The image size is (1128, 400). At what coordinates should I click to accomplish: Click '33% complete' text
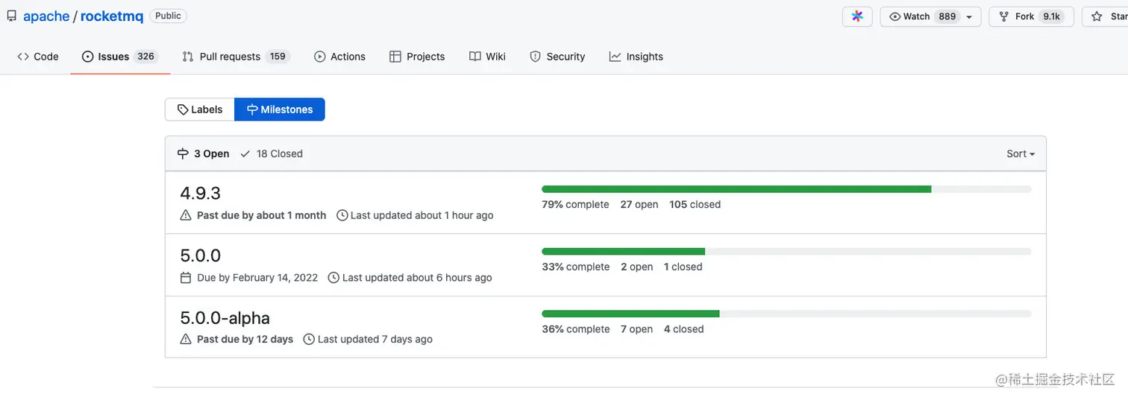(x=576, y=267)
